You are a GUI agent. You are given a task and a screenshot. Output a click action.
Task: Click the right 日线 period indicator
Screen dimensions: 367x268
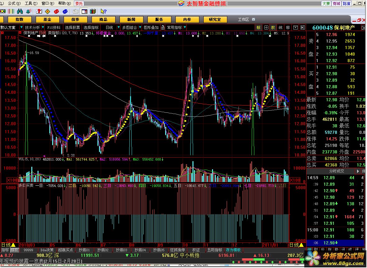tap(297, 245)
